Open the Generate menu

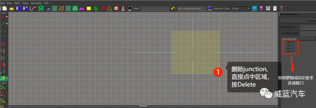click(36, 3)
